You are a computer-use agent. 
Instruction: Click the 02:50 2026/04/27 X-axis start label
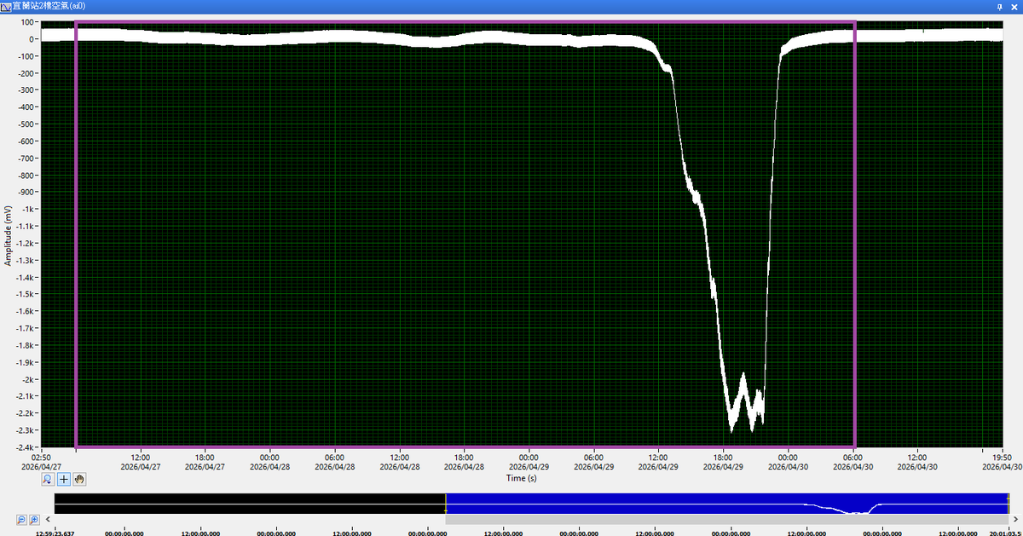pyautogui.click(x=41, y=461)
